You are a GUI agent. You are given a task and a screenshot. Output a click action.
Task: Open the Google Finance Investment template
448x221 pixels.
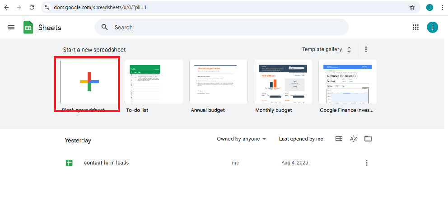point(347,81)
